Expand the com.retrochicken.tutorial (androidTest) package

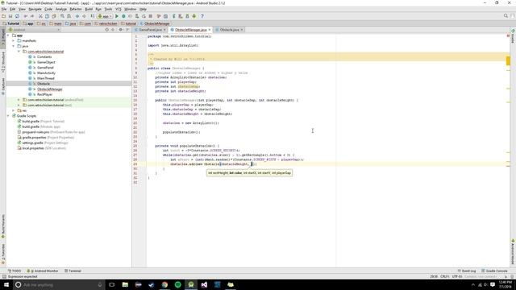click(19, 100)
